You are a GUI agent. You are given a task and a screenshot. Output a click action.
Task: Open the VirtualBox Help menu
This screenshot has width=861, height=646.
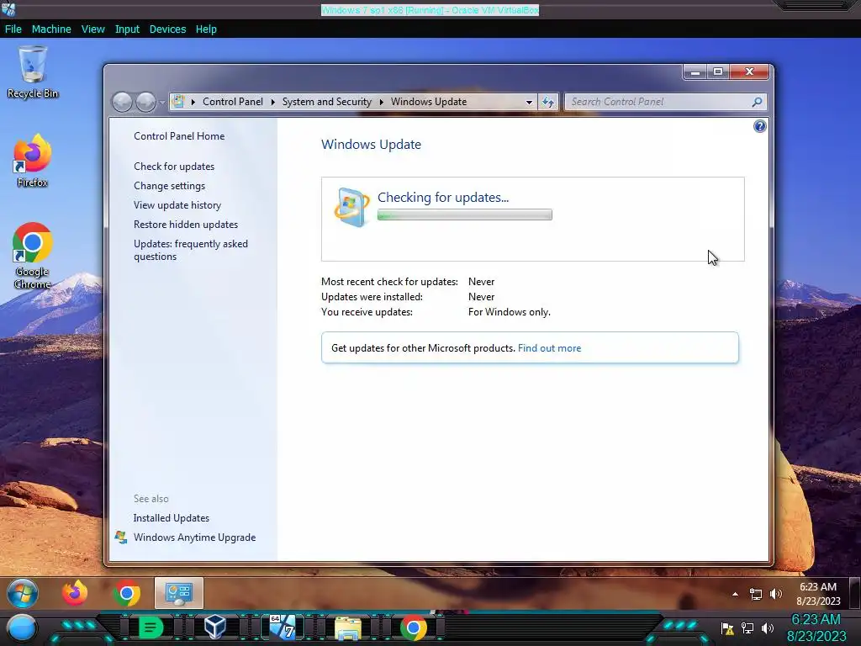click(206, 29)
